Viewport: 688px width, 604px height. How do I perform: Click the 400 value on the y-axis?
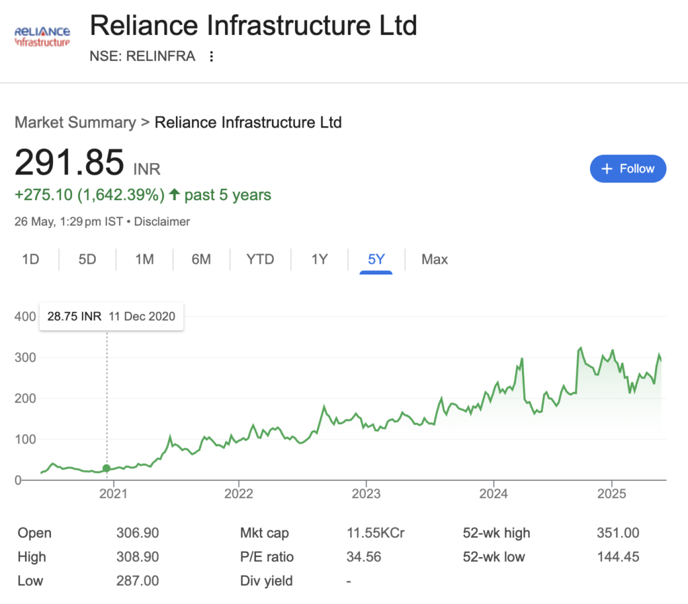[25, 317]
